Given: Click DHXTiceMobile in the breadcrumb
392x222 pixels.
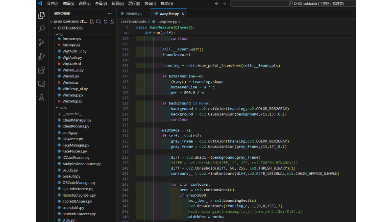Looking at the screenshot, I should (x=134, y=22).
